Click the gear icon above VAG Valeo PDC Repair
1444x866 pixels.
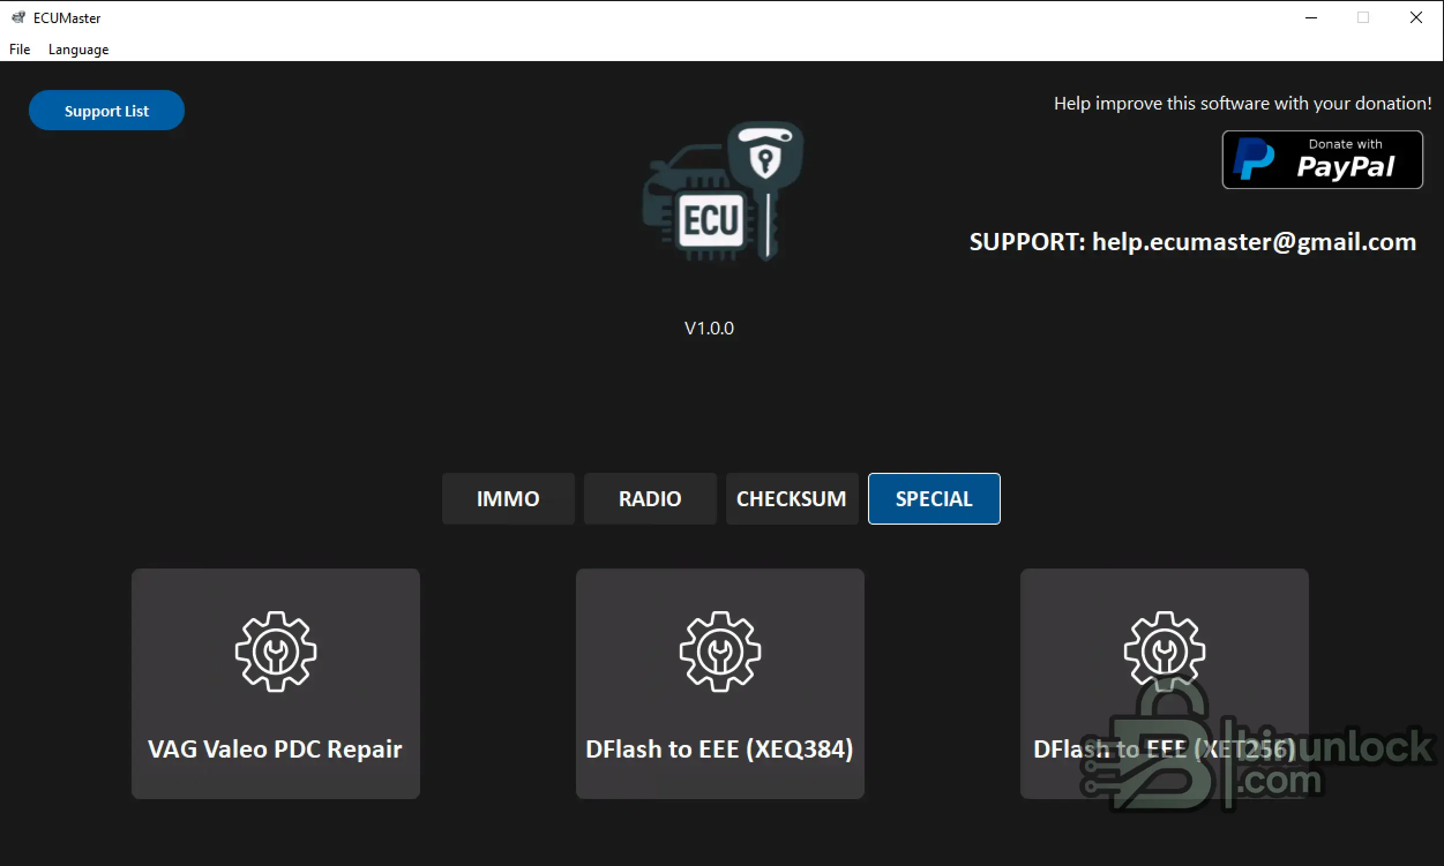(x=276, y=652)
